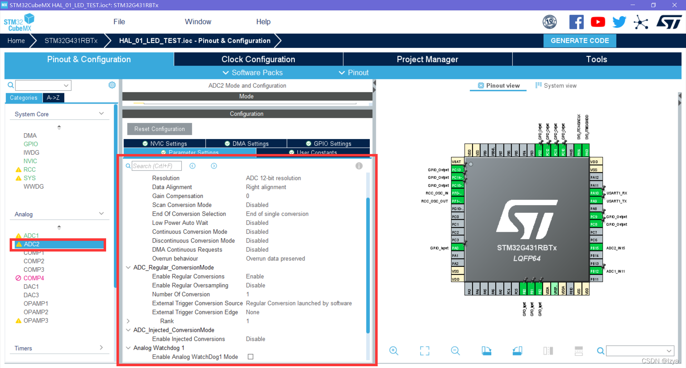The image size is (686, 368).
Task: Click STM32G431RBTx breadcrumb
Action: [x=71, y=41]
